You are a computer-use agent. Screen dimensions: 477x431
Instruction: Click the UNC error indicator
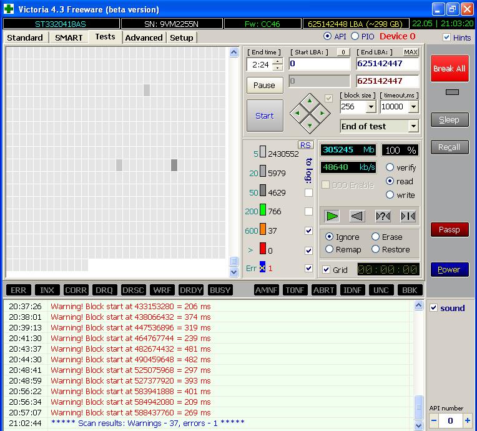point(381,290)
